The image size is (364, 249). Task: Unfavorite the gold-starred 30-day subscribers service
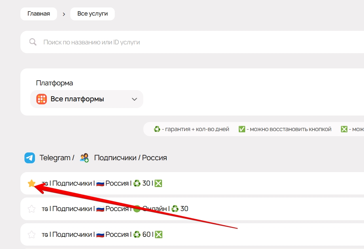32,183
